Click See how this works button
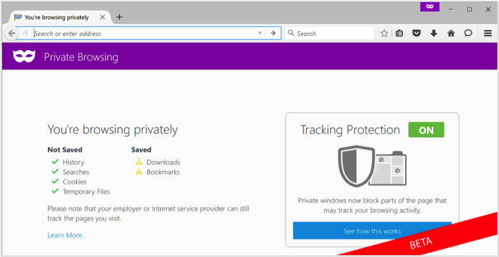Screen dimensions: 499x257 tap(372, 231)
